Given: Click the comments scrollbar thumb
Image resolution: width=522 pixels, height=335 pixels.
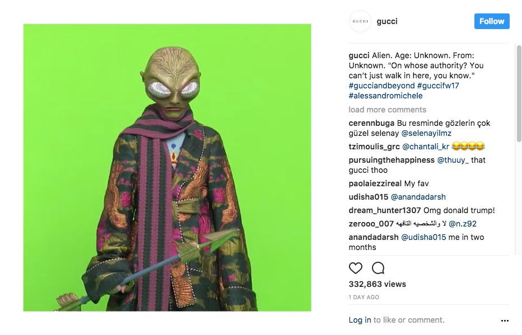Looking at the screenshot, I should tap(519, 94).
